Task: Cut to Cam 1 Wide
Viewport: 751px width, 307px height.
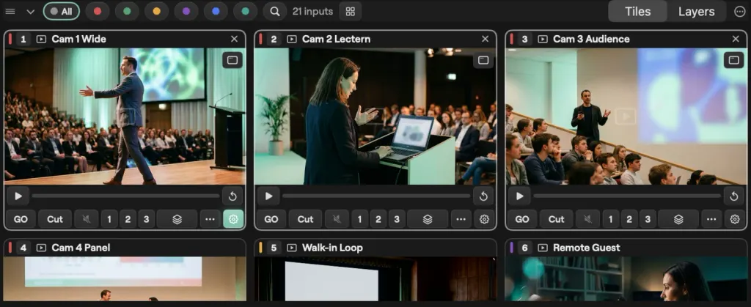Action: tap(54, 219)
